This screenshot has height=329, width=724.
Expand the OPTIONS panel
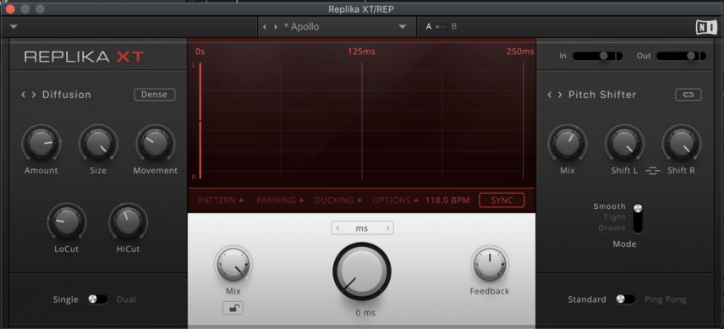(x=395, y=200)
